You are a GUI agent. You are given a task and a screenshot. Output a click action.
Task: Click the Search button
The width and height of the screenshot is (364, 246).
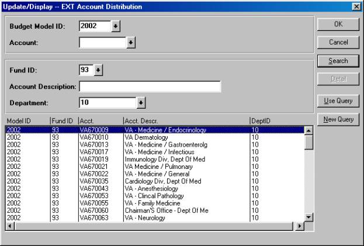coord(338,61)
